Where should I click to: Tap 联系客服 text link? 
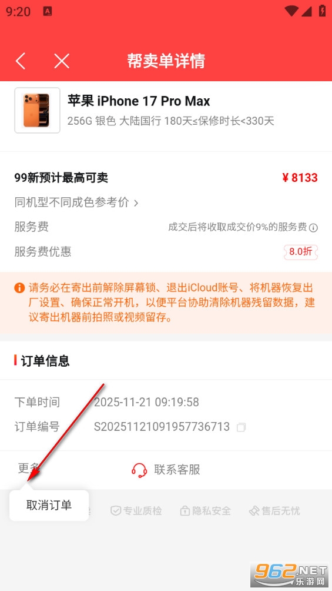click(x=177, y=470)
